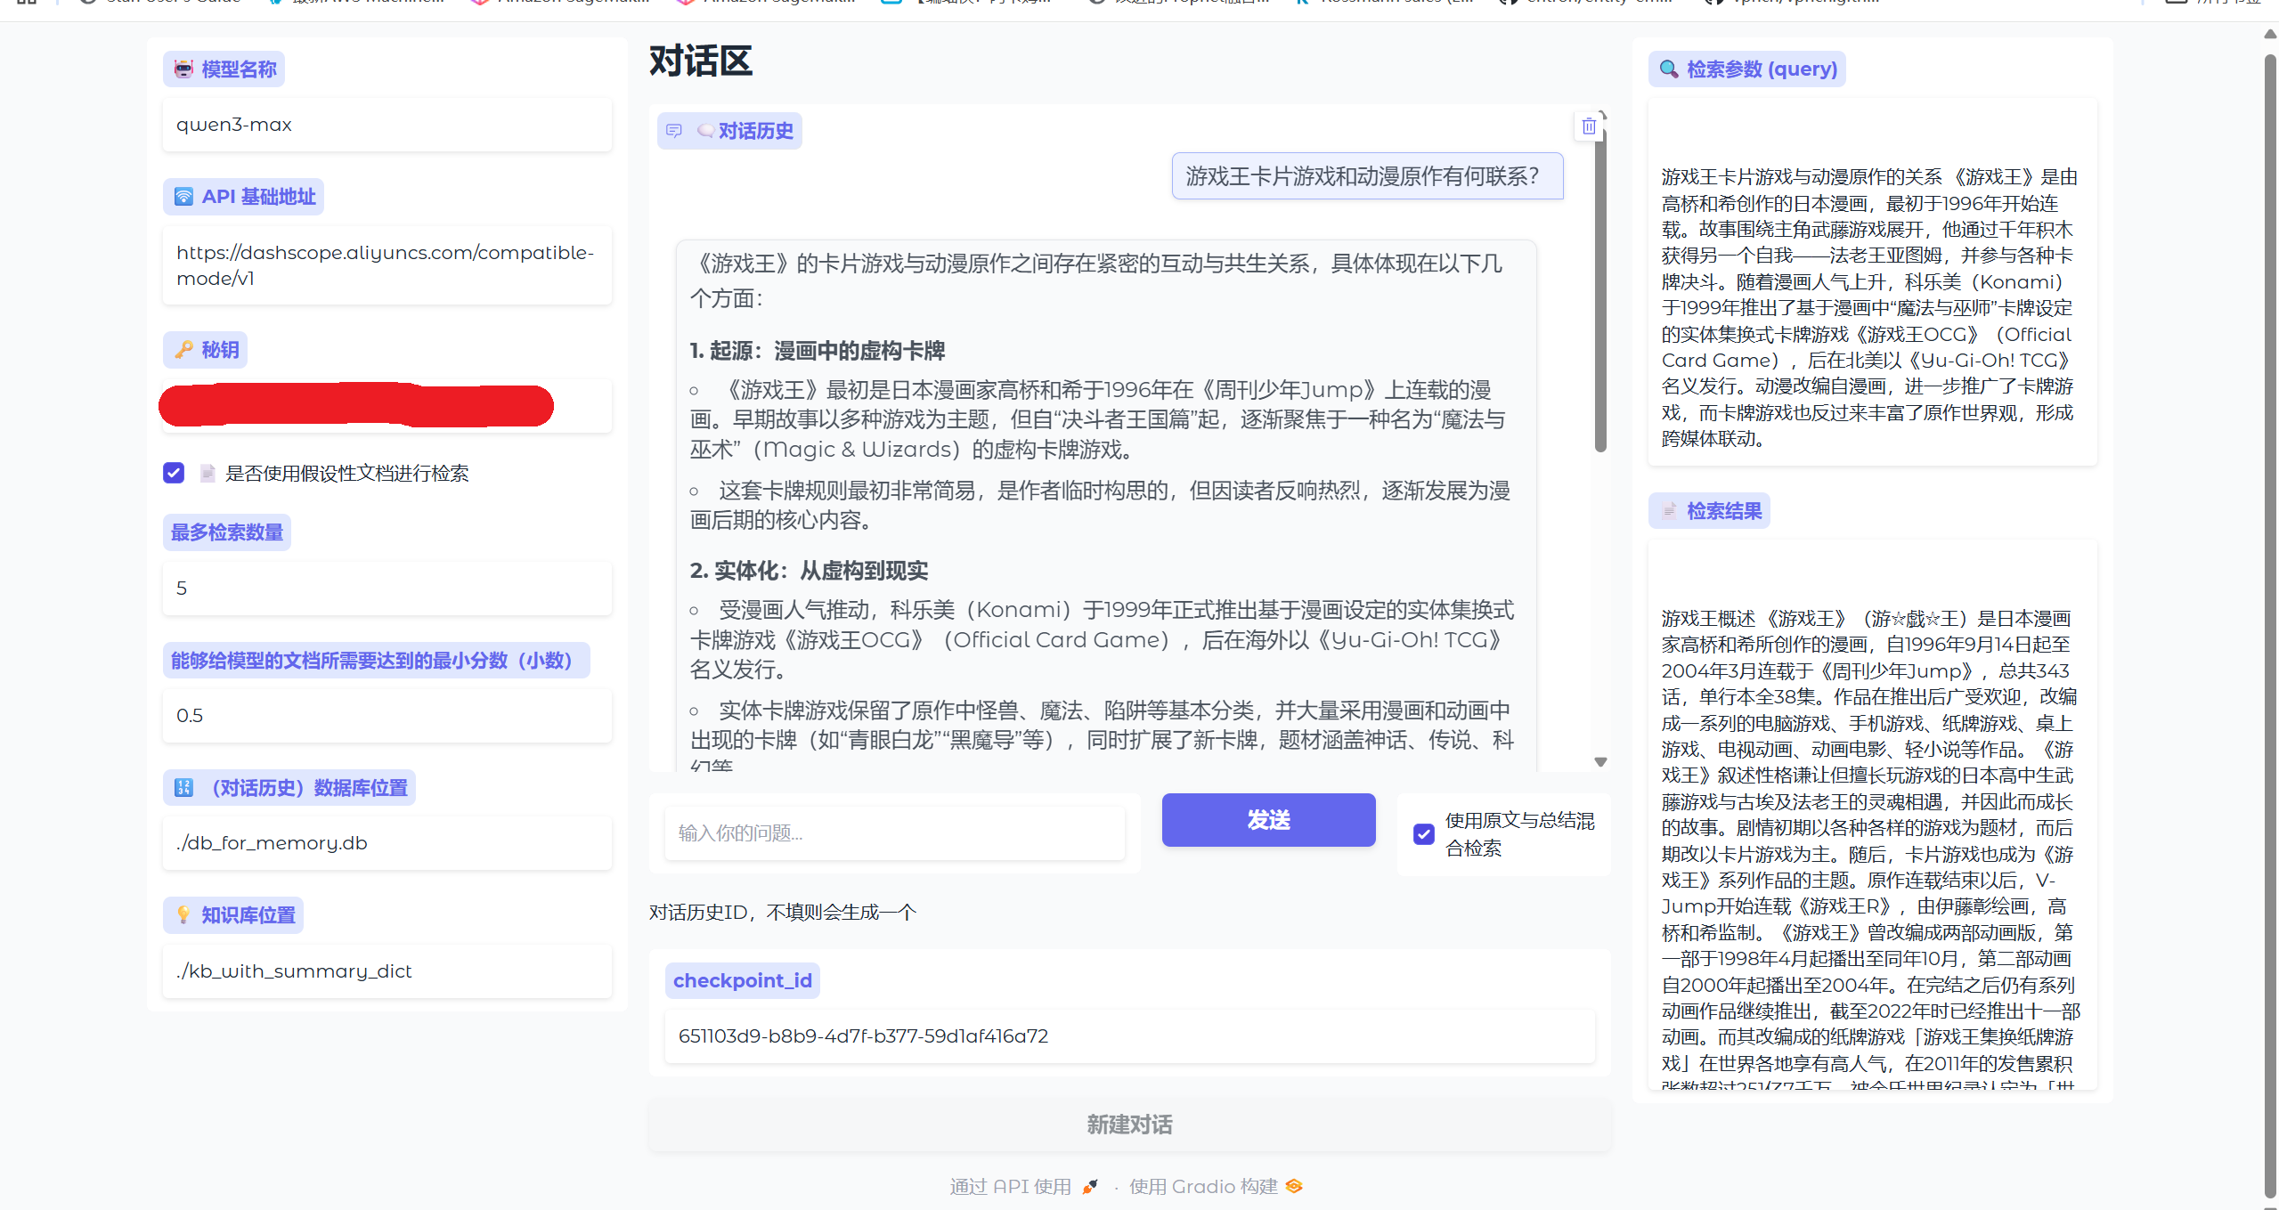
Task: Click the robot icon next to 模型名称
Action: pyautogui.click(x=183, y=69)
